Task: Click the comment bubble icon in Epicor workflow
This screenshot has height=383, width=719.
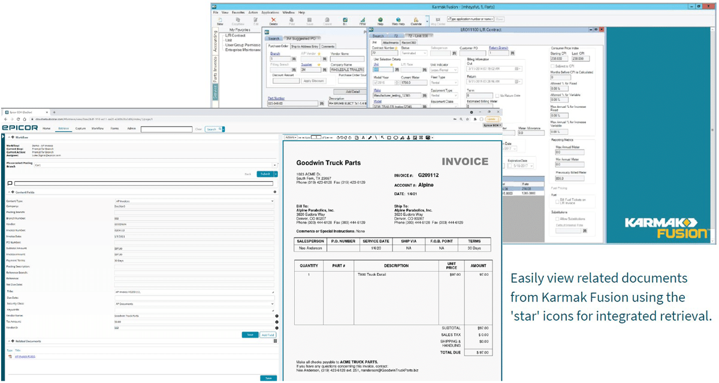Action: click(10, 183)
